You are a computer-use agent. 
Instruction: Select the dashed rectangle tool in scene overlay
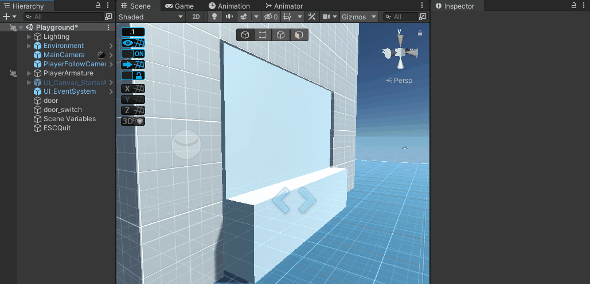263,35
